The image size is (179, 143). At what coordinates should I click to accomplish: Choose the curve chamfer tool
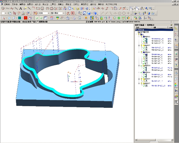[x=34, y=9]
